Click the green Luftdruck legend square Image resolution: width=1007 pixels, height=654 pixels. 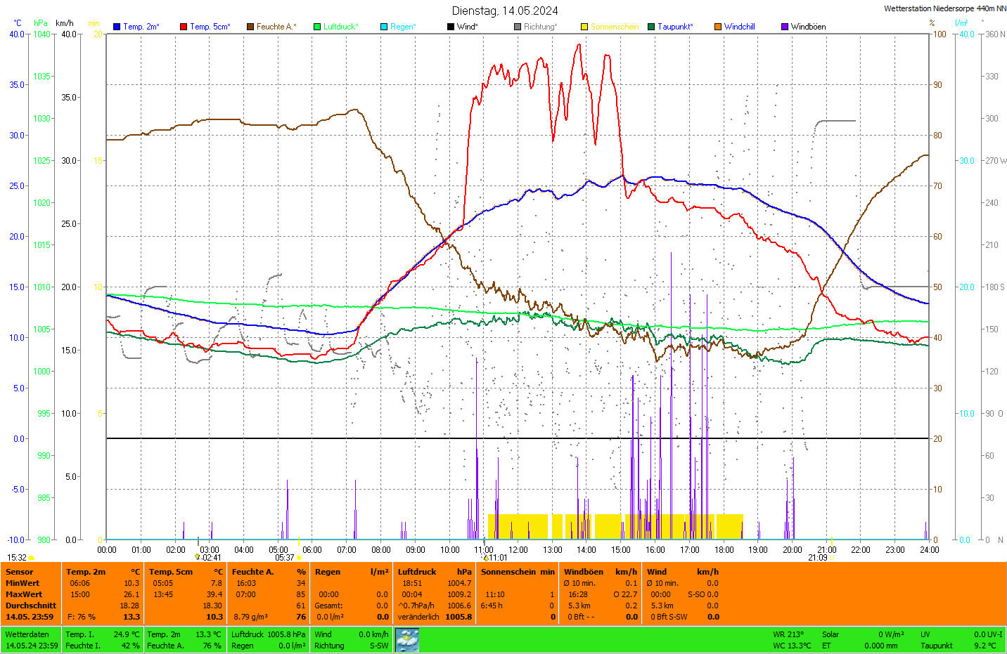[317, 27]
